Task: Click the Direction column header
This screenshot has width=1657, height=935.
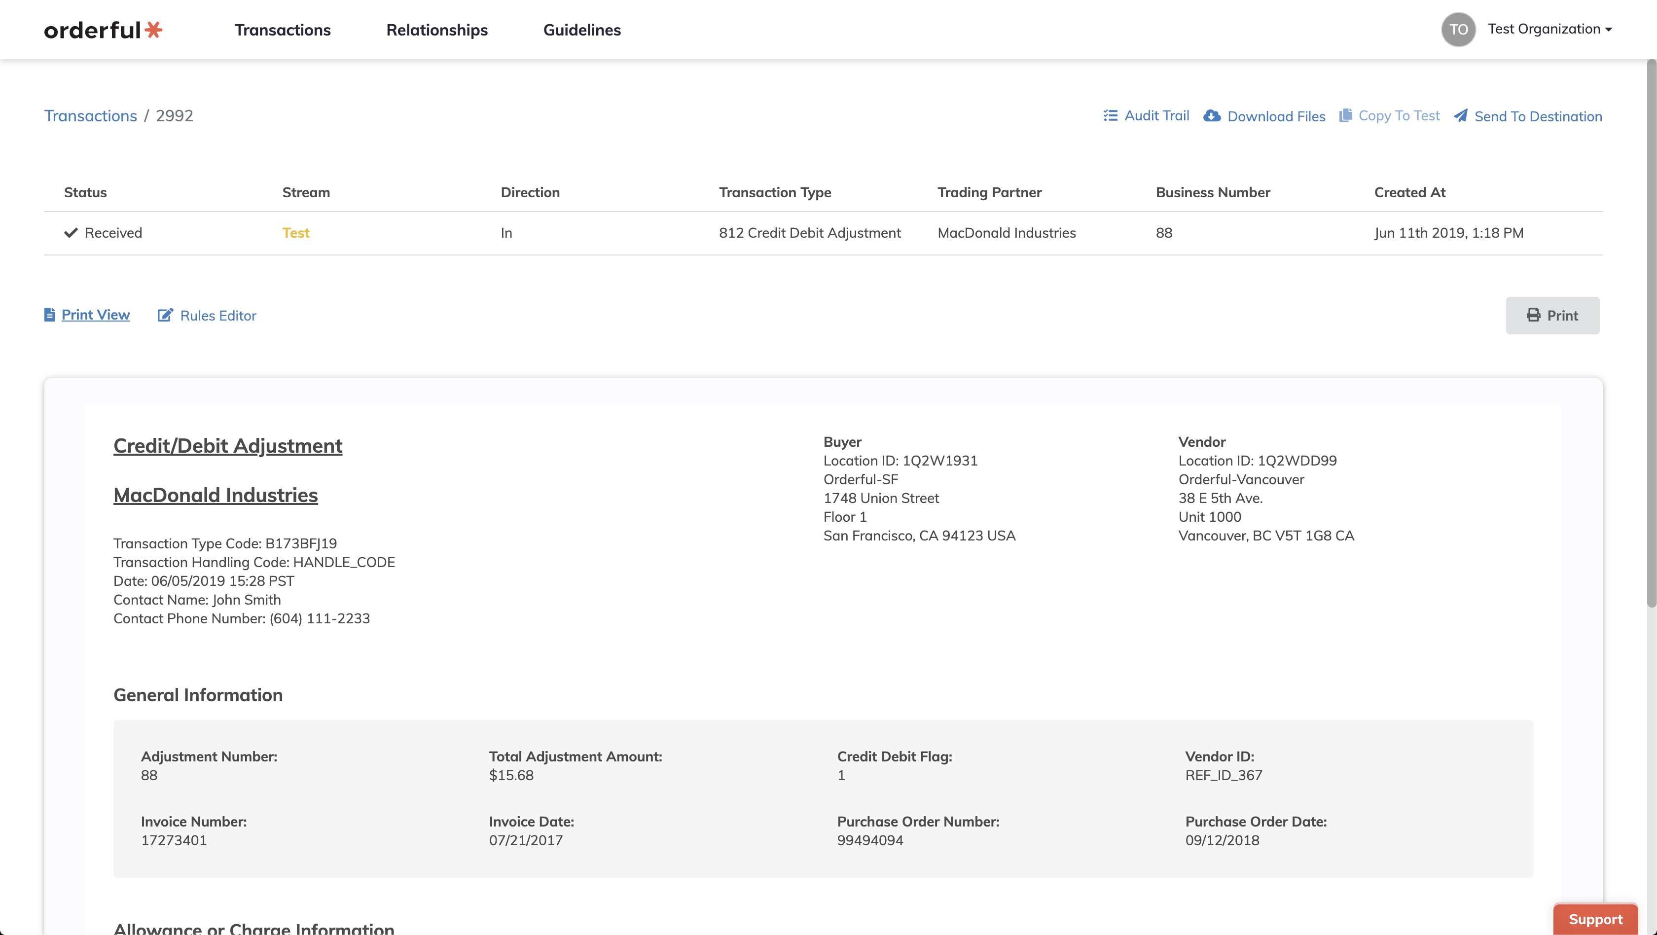Action: pyautogui.click(x=530, y=192)
